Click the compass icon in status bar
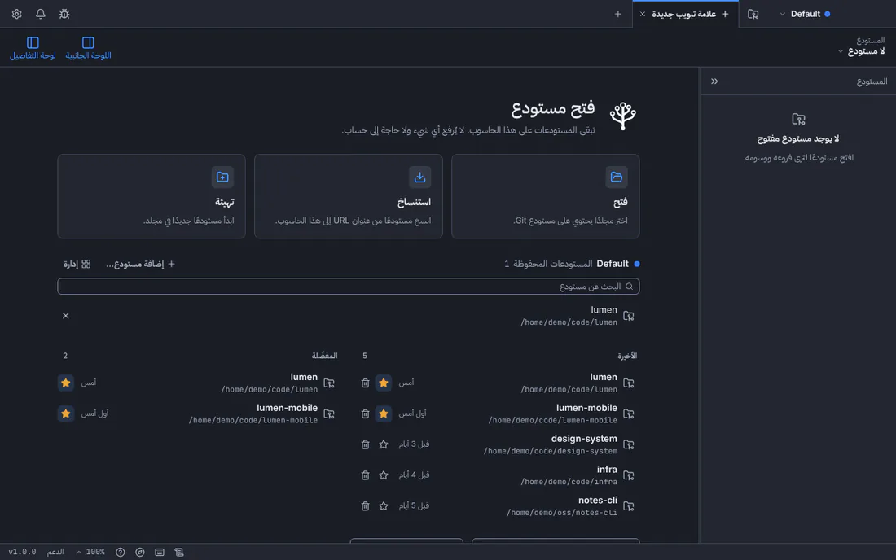The height and width of the screenshot is (560, 896). point(140,552)
